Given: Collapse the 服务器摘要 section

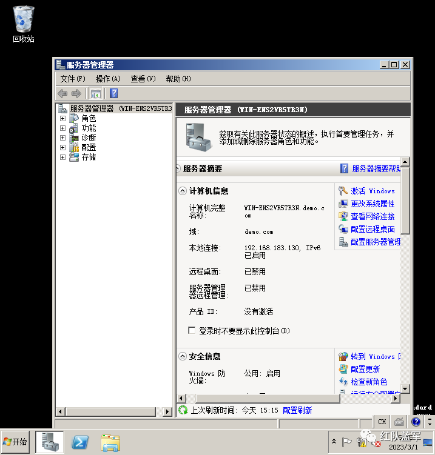Looking at the screenshot, I should tap(178, 168).
